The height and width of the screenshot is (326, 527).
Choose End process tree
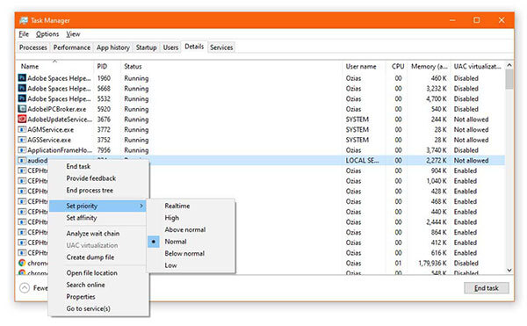click(90, 190)
